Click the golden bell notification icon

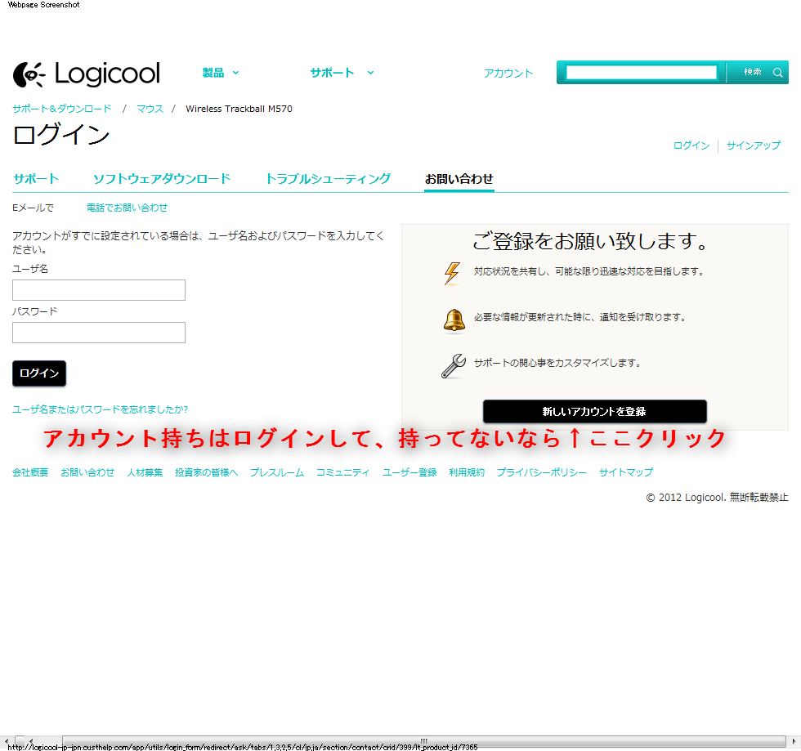(x=454, y=320)
